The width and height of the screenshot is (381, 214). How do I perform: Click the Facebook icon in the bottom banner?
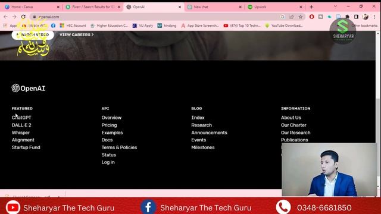[148, 207]
